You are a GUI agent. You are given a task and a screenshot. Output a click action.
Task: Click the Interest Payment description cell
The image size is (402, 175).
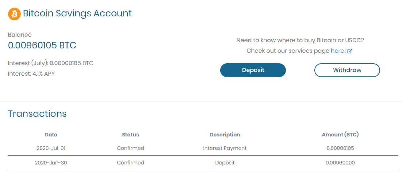(225, 148)
